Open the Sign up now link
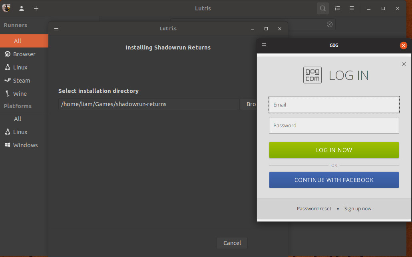This screenshot has width=412, height=257. point(358,209)
